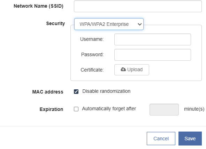Select the Password text field
Image resolution: width=206 pixels, height=149 pixels.
pos(153,55)
